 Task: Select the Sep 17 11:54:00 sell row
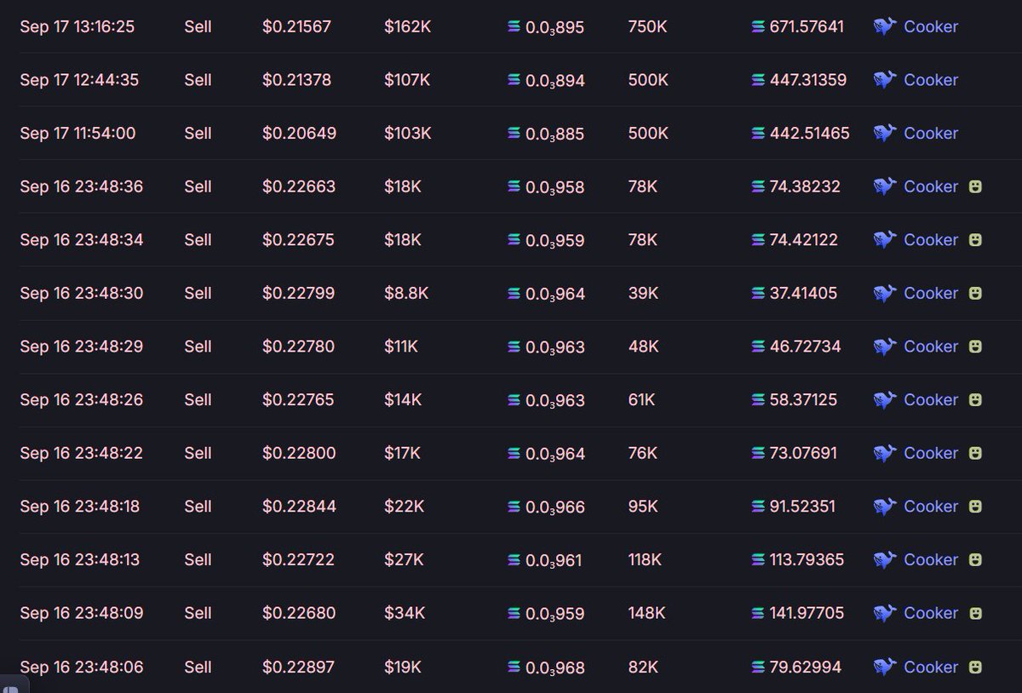tap(511, 133)
